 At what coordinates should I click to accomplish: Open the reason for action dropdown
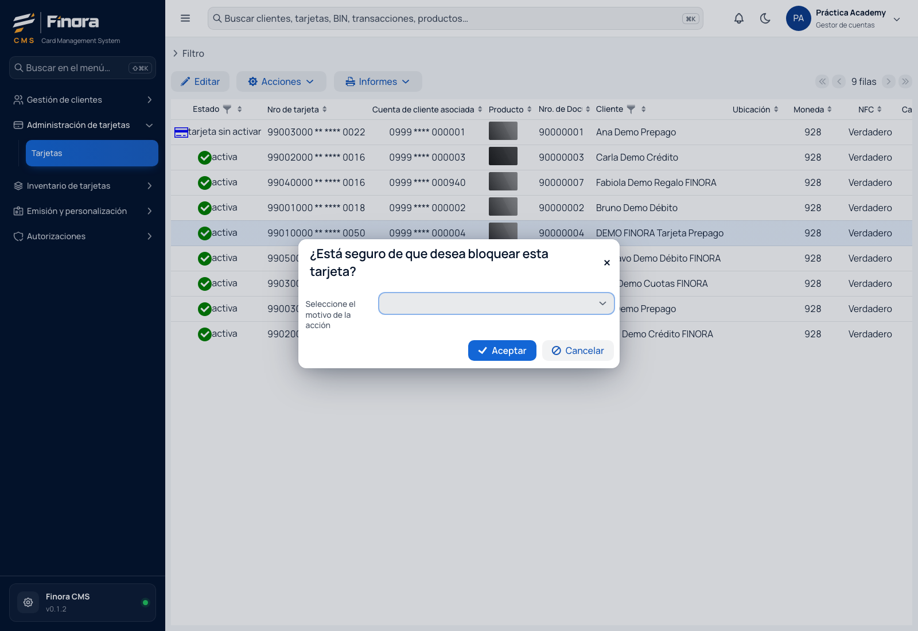point(496,303)
